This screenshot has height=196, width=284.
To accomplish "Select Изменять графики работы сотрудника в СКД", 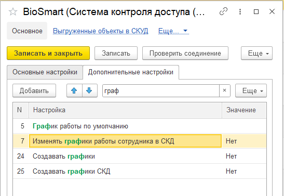I will coord(125,141).
